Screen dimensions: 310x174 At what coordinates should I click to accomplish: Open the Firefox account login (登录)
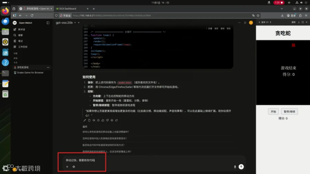291,15
